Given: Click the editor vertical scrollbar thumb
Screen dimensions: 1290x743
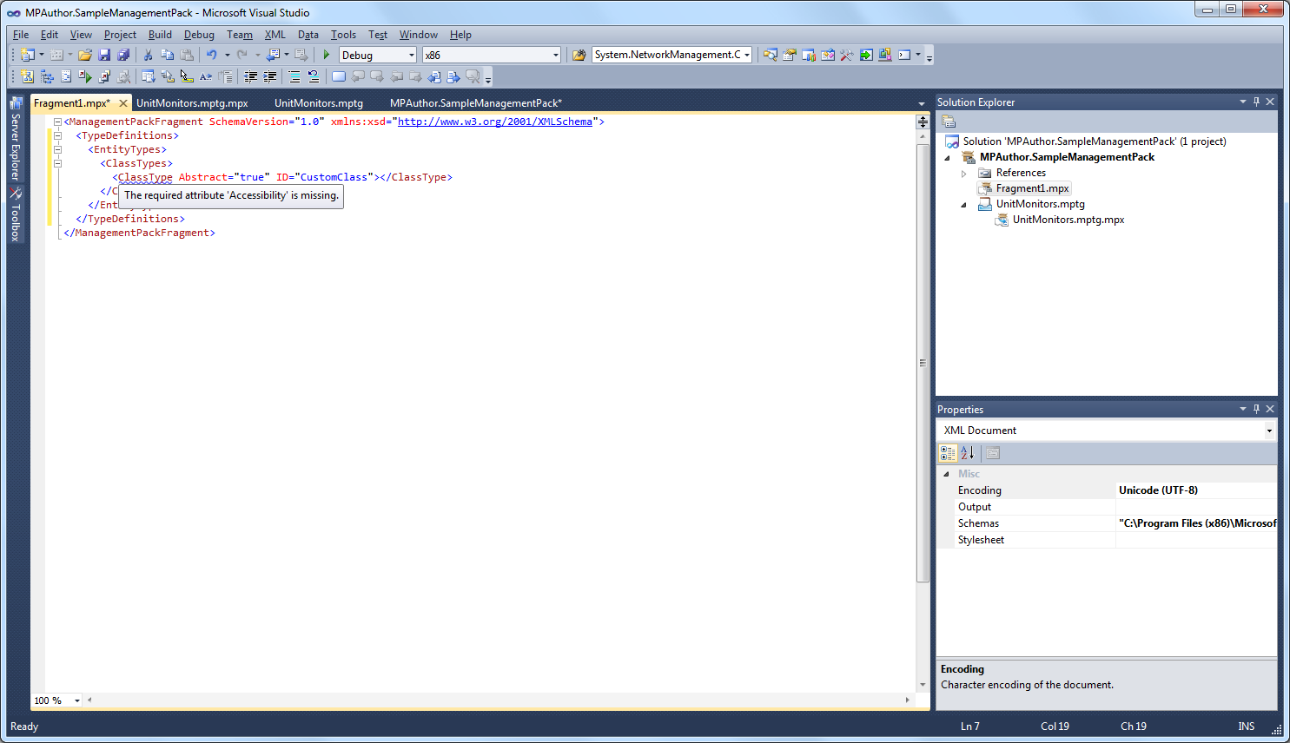Looking at the screenshot, I should point(923,363).
